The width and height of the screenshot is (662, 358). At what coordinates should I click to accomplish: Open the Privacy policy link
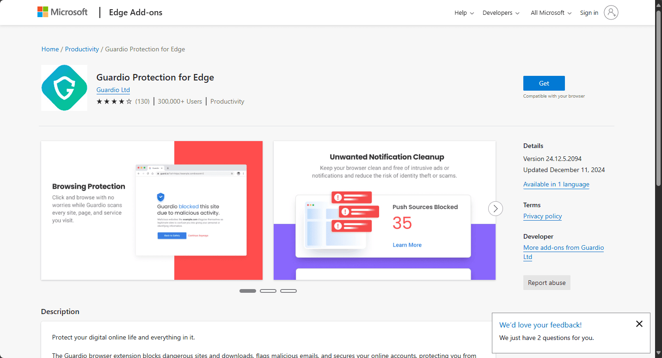(x=543, y=216)
